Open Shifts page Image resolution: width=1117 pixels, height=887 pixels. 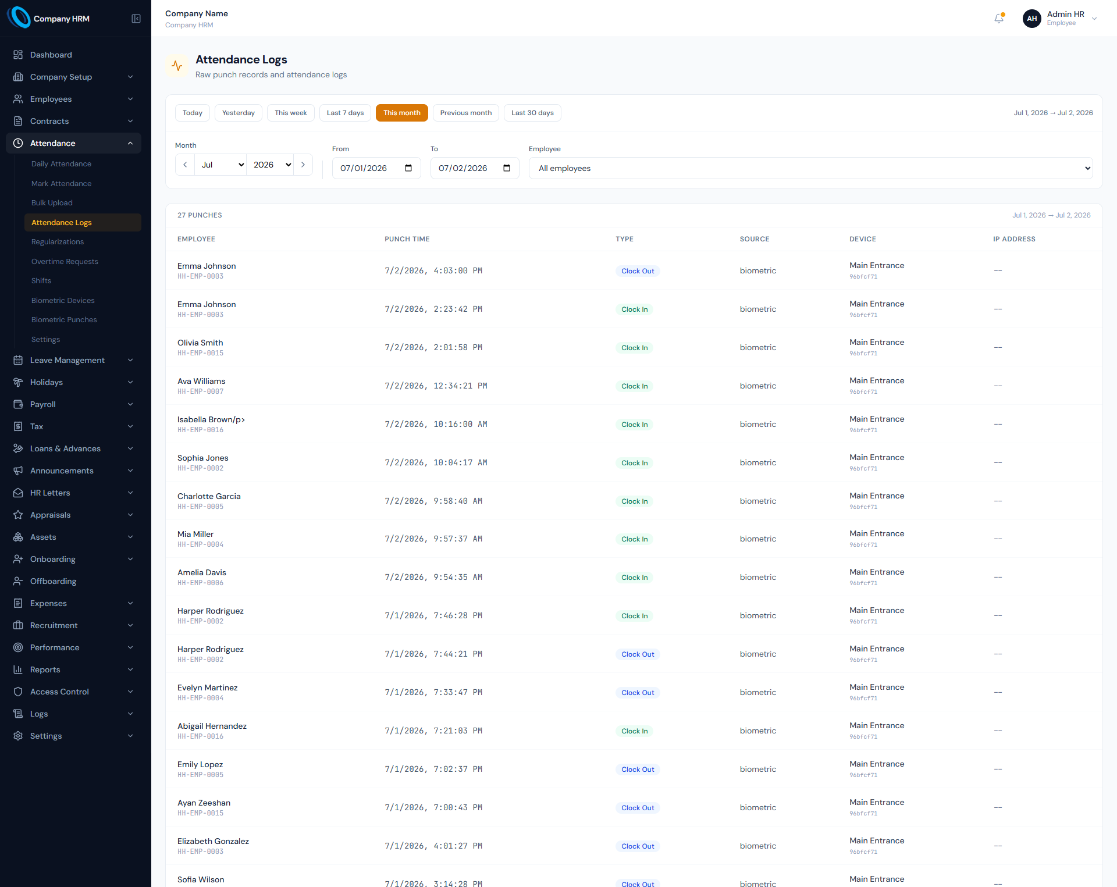(41, 280)
